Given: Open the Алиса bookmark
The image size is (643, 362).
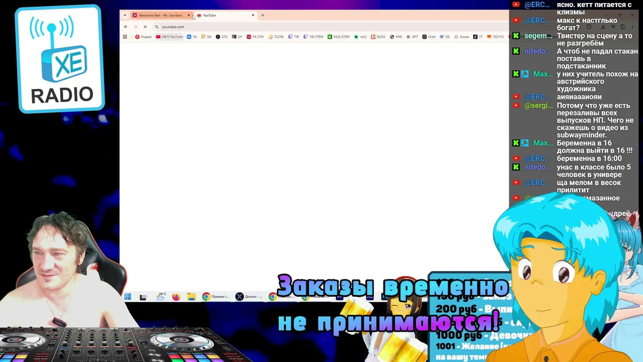Looking at the screenshot, I should [462, 37].
